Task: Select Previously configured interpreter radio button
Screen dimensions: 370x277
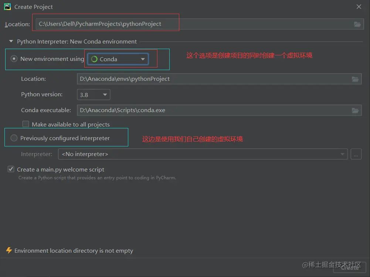Action: (x=14, y=138)
